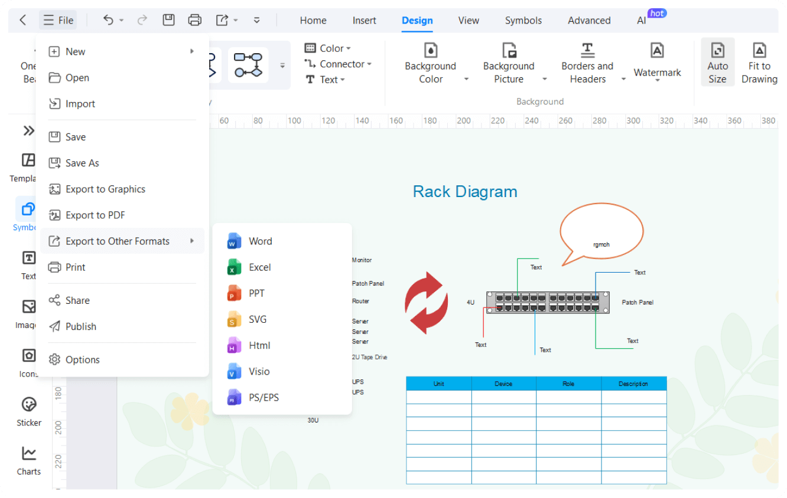Open the AI tab
The height and width of the screenshot is (498, 787).
pos(642,20)
